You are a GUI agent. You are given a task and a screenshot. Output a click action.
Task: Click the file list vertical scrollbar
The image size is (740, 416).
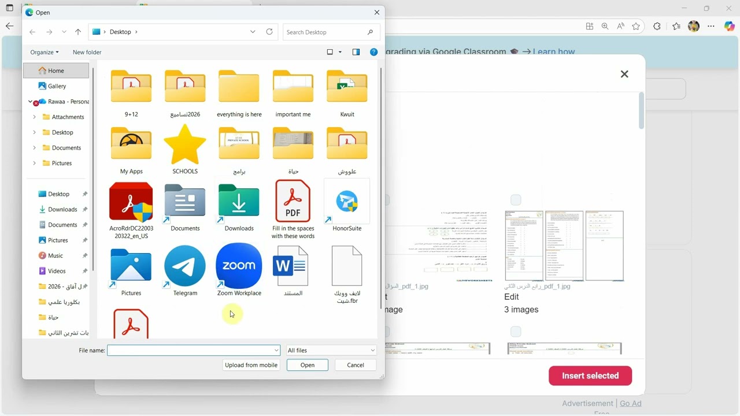coord(380,188)
